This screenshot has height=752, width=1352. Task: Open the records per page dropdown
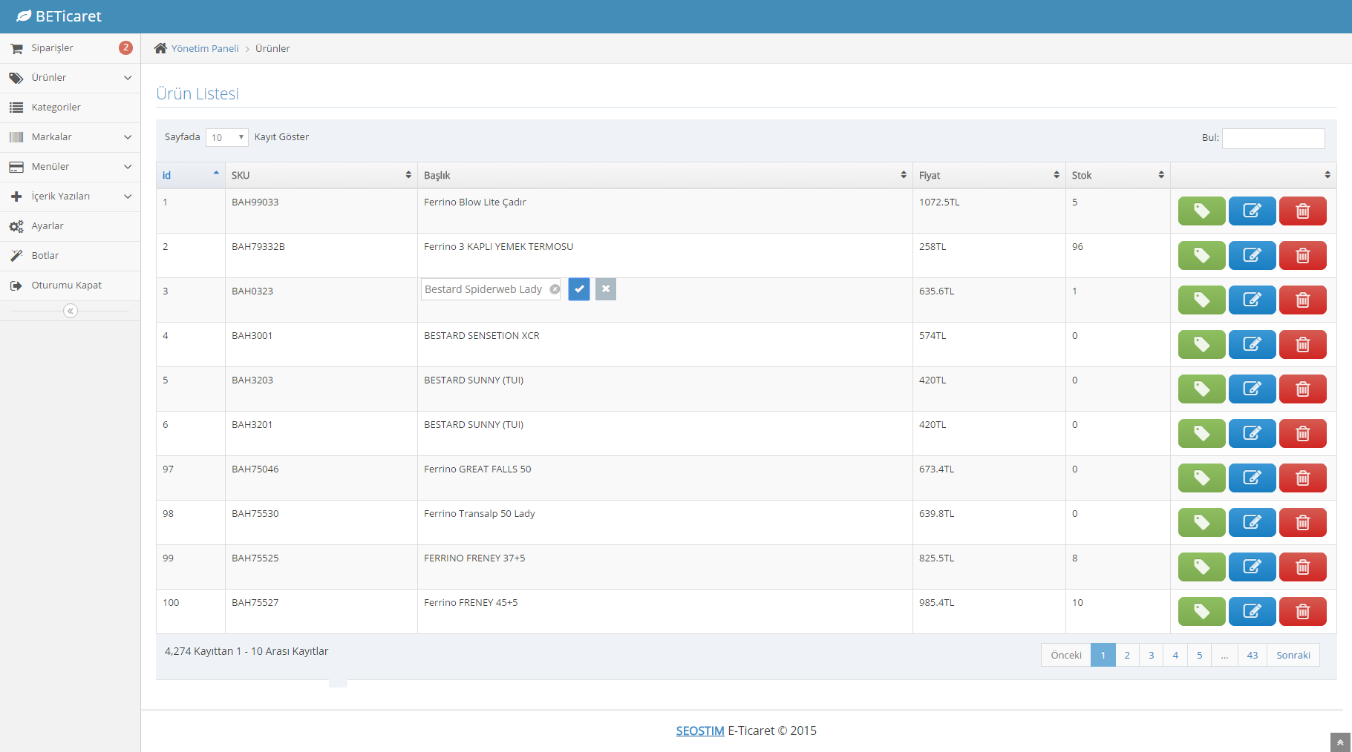[227, 137]
